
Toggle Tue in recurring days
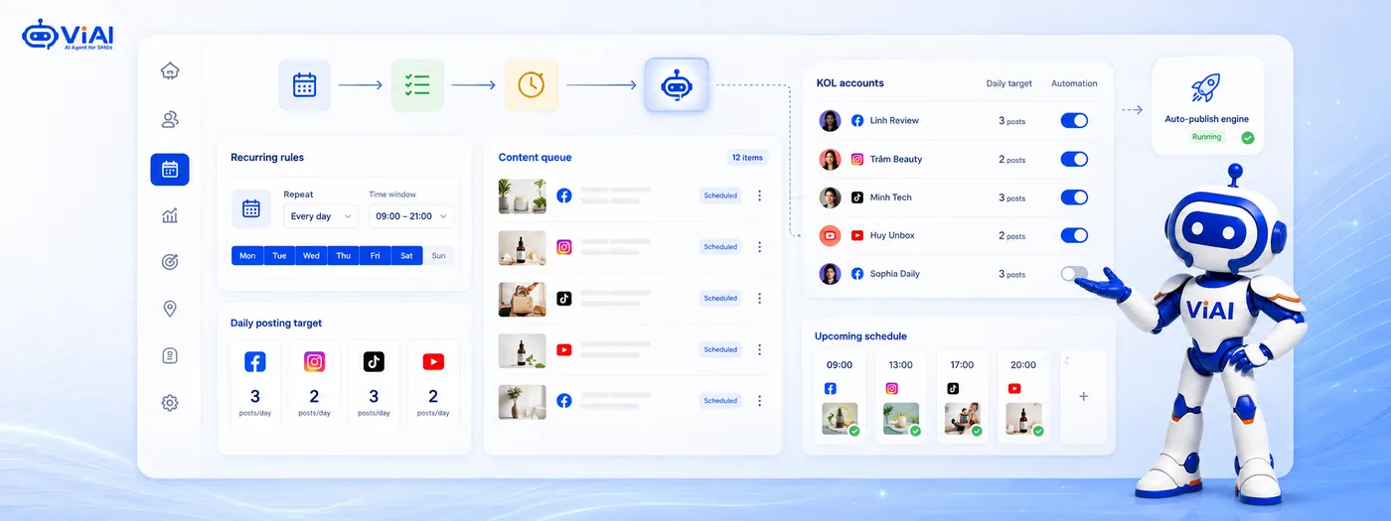279,256
